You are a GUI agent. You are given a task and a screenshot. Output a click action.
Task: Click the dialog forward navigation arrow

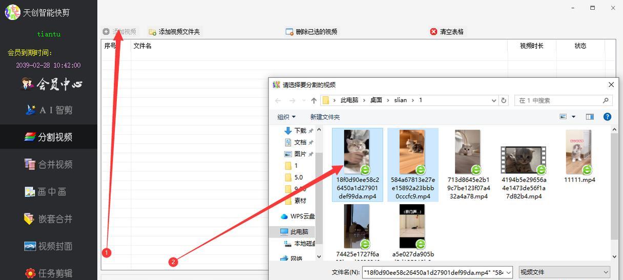tap(292, 101)
